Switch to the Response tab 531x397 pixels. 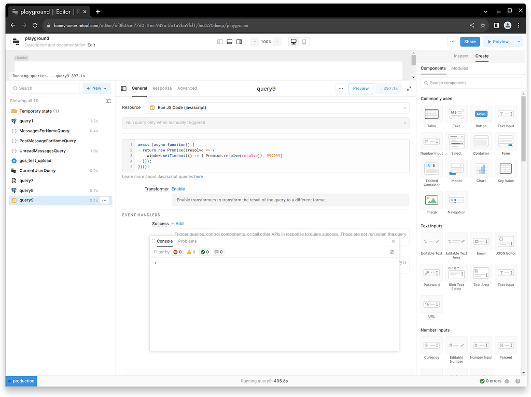click(162, 88)
